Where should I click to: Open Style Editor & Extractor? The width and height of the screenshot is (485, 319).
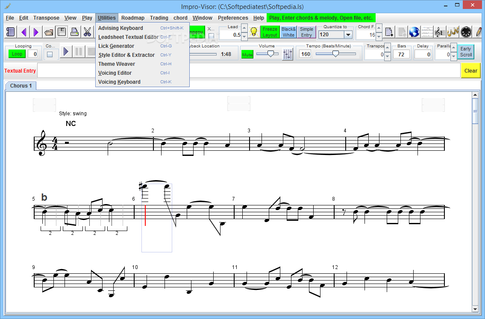coord(142,55)
